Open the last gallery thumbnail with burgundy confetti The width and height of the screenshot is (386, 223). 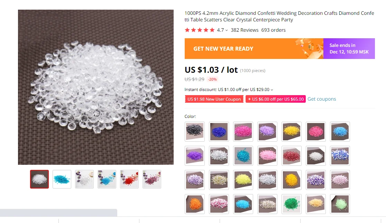tap(151, 179)
